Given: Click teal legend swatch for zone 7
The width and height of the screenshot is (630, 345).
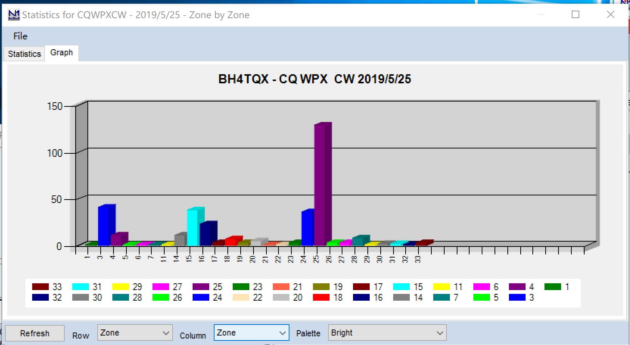Looking at the screenshot, I should pyautogui.click(x=442, y=297).
